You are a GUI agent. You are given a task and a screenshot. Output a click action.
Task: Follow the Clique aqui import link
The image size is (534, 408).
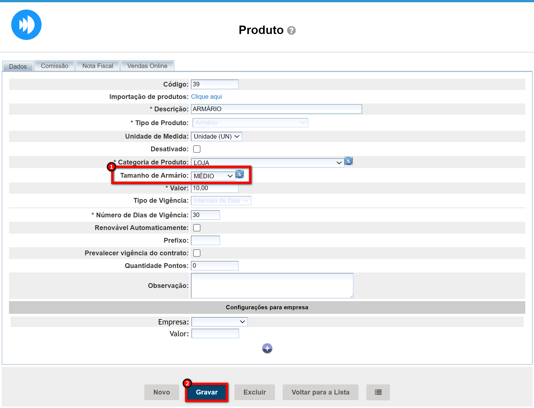[206, 97]
